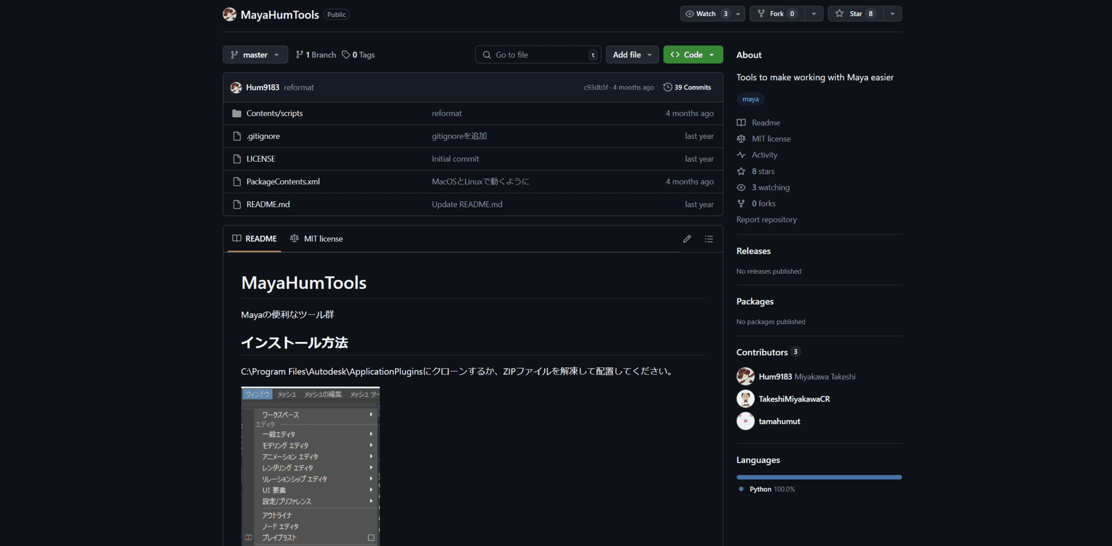Open the master branch dropdown
This screenshot has width=1112, height=546.
coord(255,55)
